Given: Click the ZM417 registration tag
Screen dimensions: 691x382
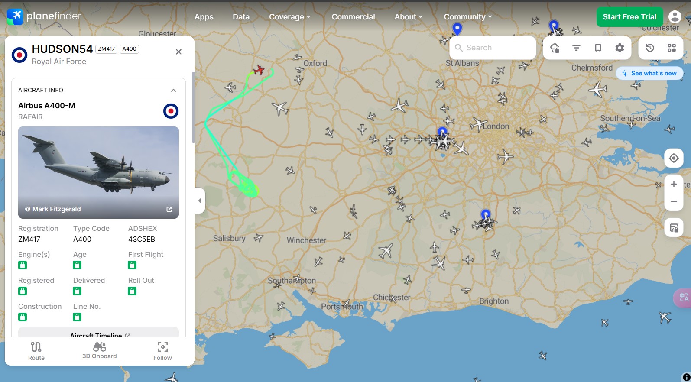Looking at the screenshot, I should [106, 49].
